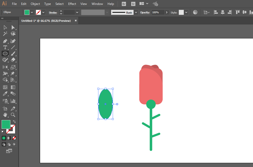This screenshot has width=253, height=167.
Task: Click the green Fill swatch in toolbox
Action: (6, 124)
